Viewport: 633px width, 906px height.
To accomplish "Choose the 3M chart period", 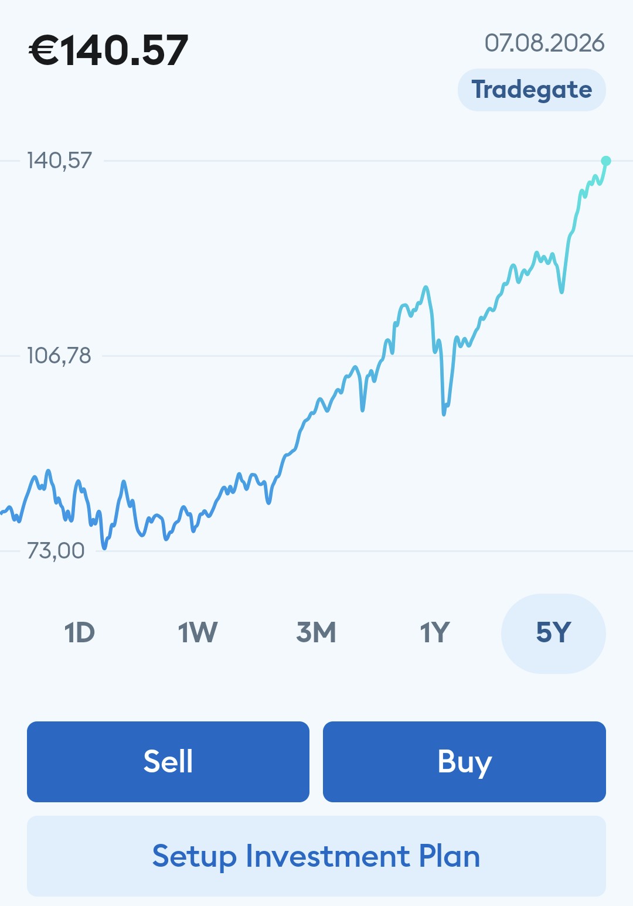I will 316,633.
